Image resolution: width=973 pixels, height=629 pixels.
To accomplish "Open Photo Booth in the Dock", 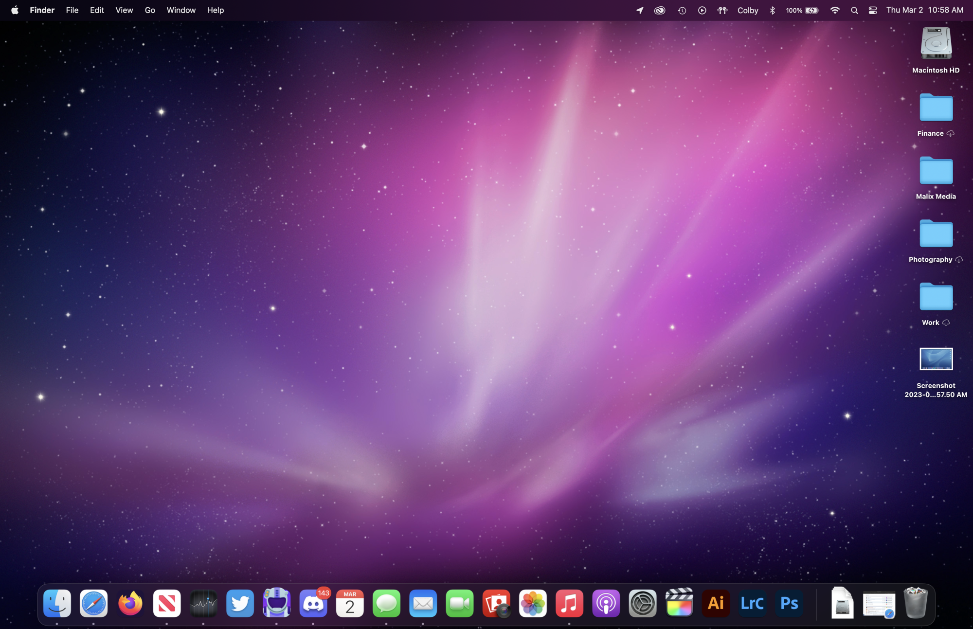I will 496,604.
